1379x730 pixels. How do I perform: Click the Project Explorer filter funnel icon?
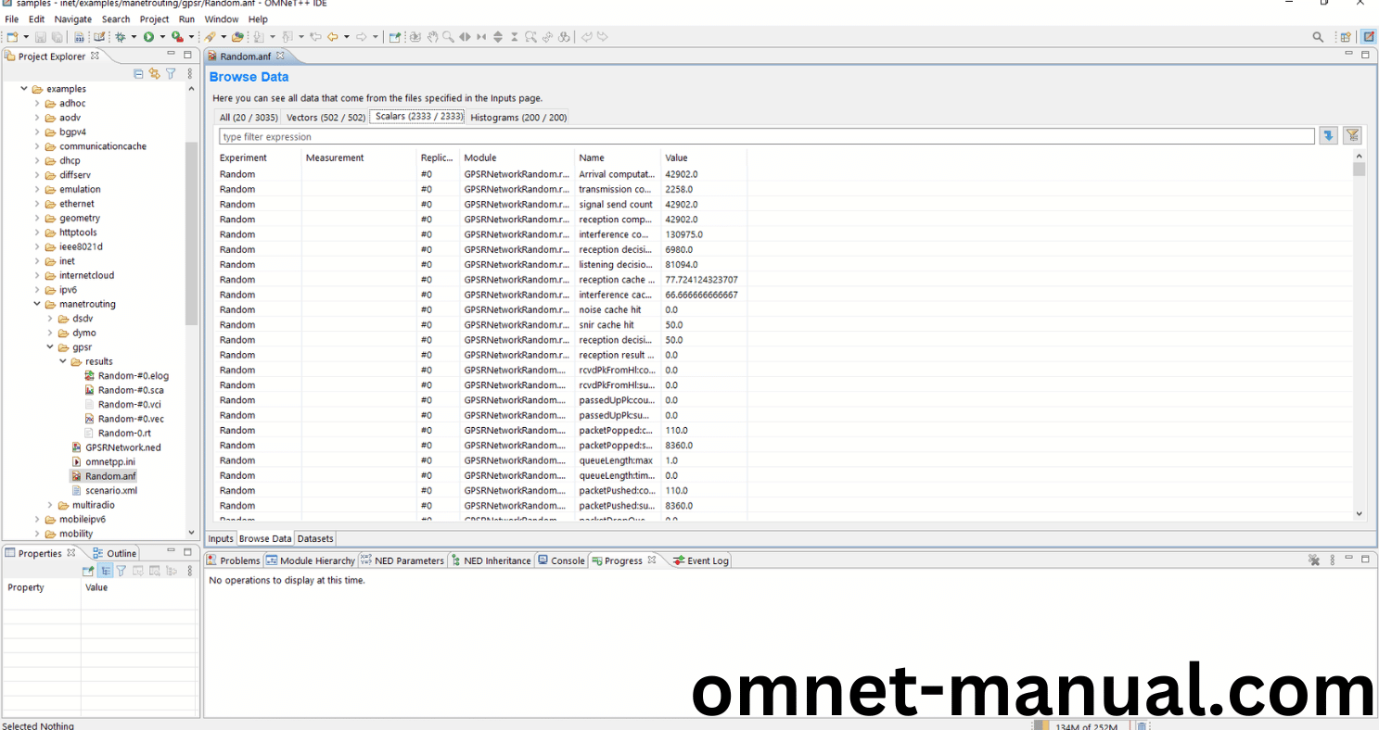[171, 73]
